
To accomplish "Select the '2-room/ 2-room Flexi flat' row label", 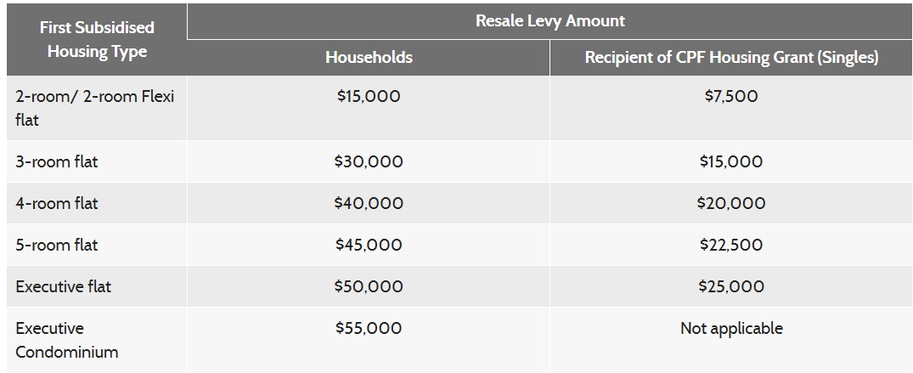I will pyautogui.click(x=94, y=108).
